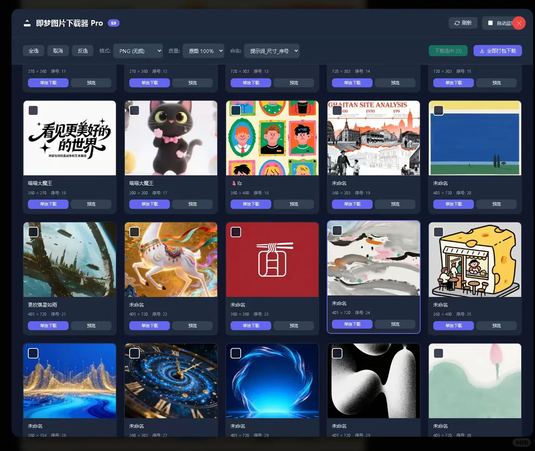Open the white horse thumbnail
Image resolution: width=535 pixels, height=451 pixels.
click(171, 259)
